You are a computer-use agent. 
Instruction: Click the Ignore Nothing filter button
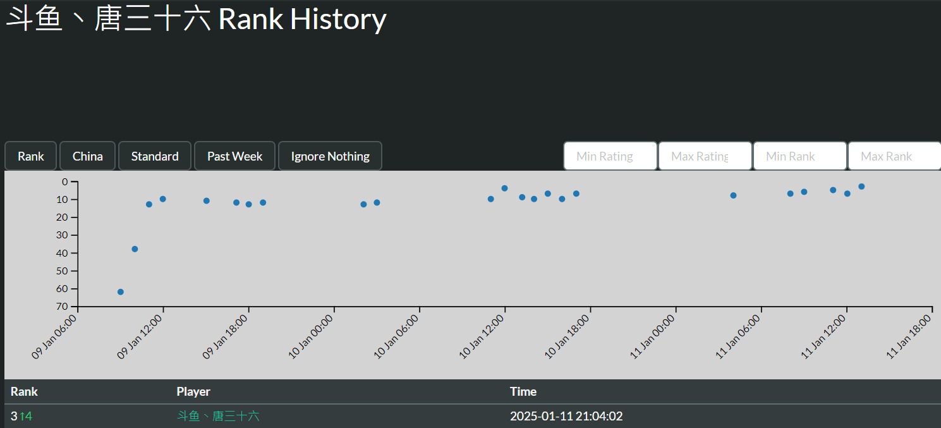(x=330, y=156)
